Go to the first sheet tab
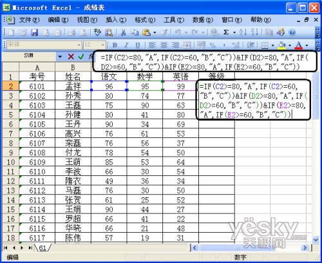Screen dimensions: 322x263 click(x=5, y=248)
